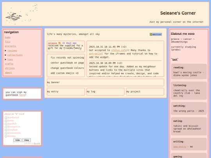Image resolution: width=211 pixels, height=158 pixels.
Task: Click the '15 days ago' status timestamp
Action: 69,43
